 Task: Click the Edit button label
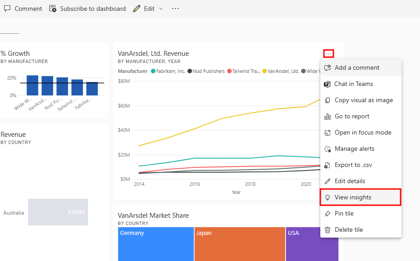point(149,9)
